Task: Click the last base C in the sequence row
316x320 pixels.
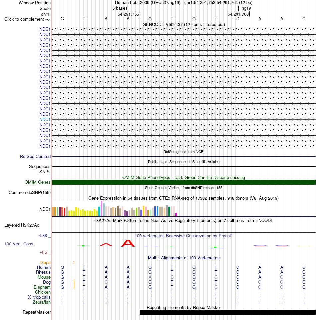Action: pos(304,19)
